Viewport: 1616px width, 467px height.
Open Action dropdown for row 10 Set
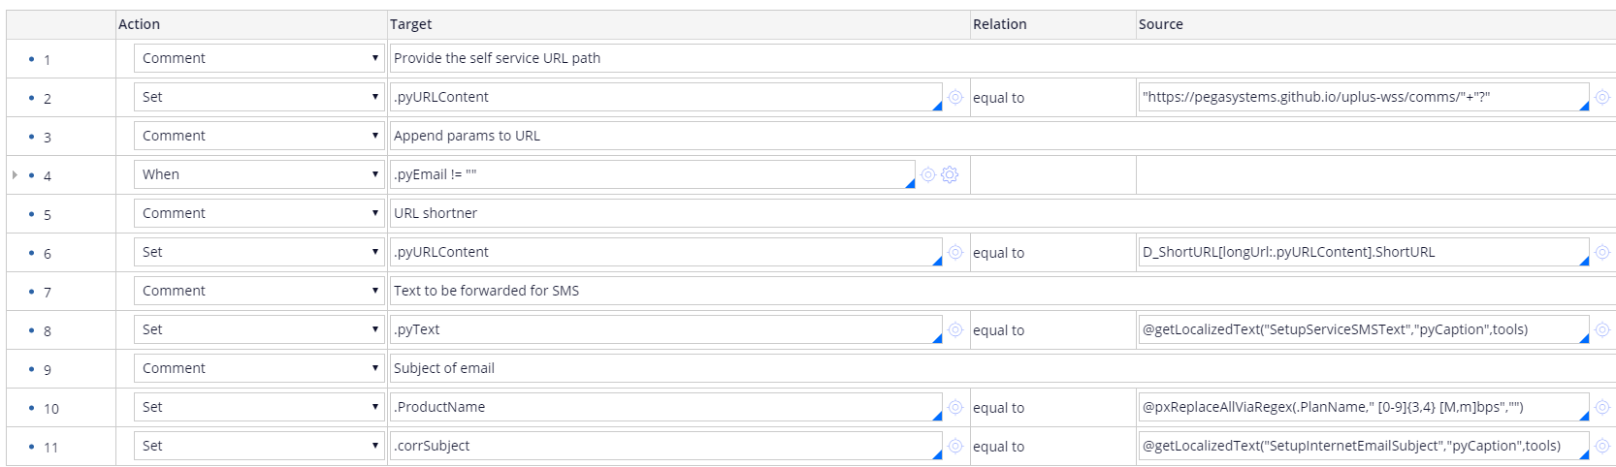[259, 407]
